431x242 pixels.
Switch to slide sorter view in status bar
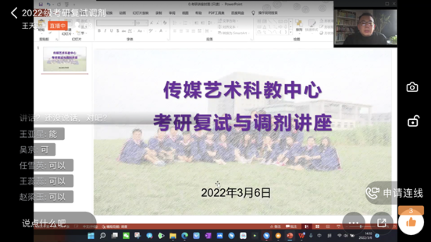click(x=317, y=226)
